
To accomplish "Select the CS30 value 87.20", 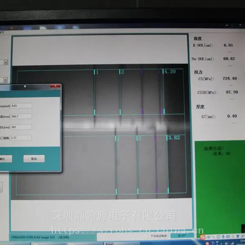I will [232, 92].
